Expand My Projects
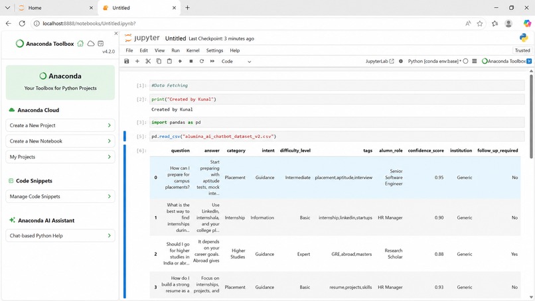535x301 pixels. click(x=60, y=157)
